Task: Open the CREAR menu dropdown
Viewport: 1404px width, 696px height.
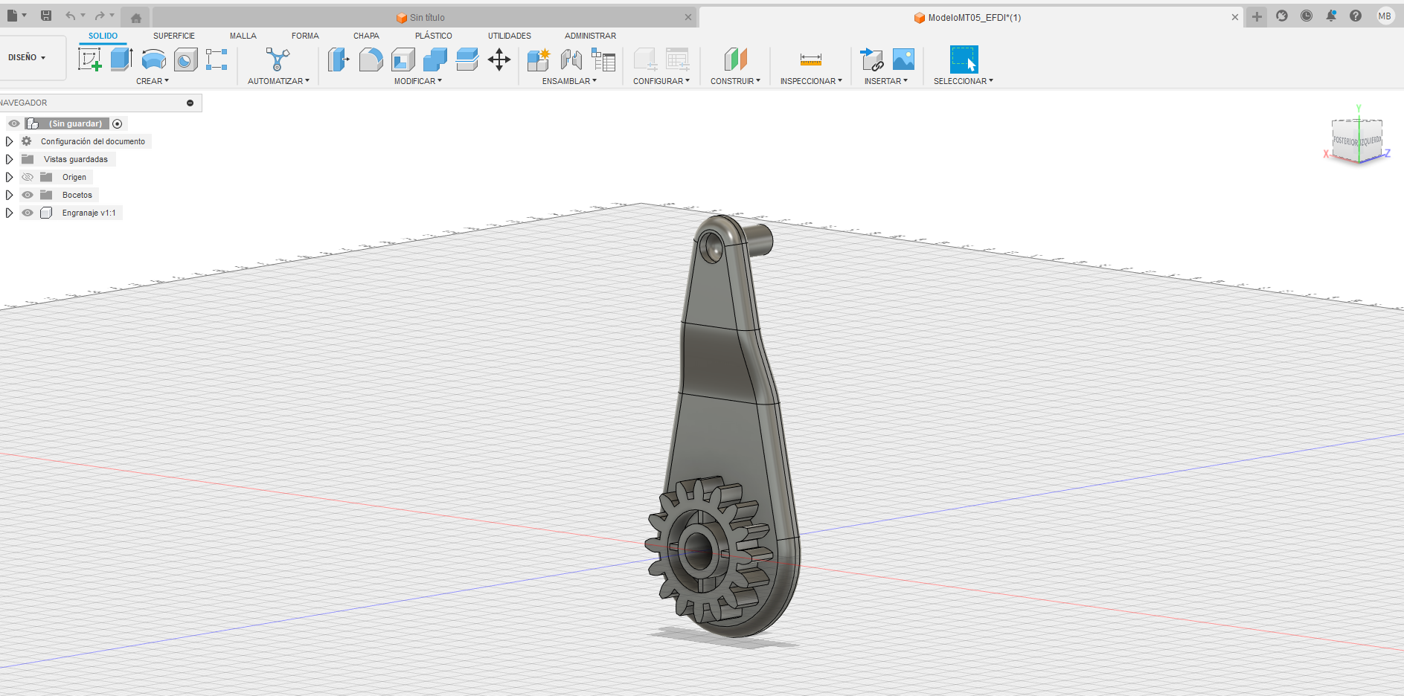Action: 153,81
